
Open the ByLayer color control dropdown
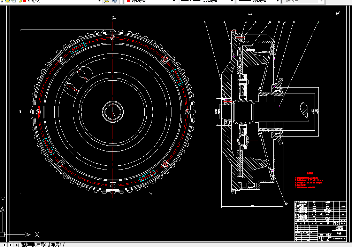click(174, 1)
